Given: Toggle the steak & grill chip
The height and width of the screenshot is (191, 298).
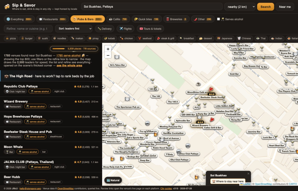Looking at the screenshot, I should [166, 38].
